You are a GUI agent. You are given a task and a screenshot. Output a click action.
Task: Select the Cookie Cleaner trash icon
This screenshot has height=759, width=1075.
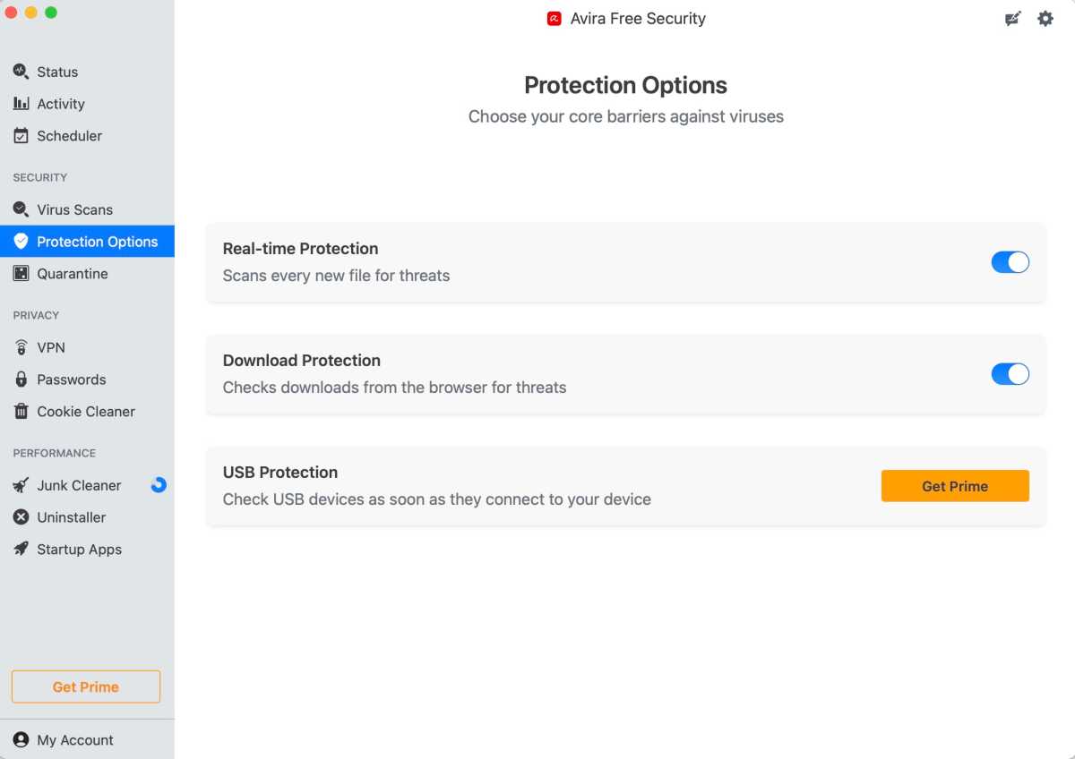(20, 412)
